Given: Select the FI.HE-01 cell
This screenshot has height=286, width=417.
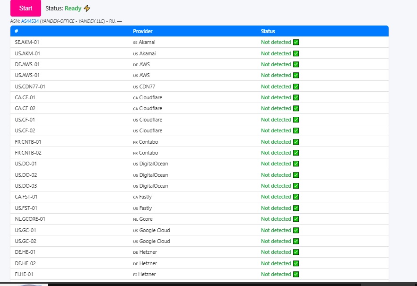Looking at the screenshot, I should pyautogui.click(x=24, y=274).
